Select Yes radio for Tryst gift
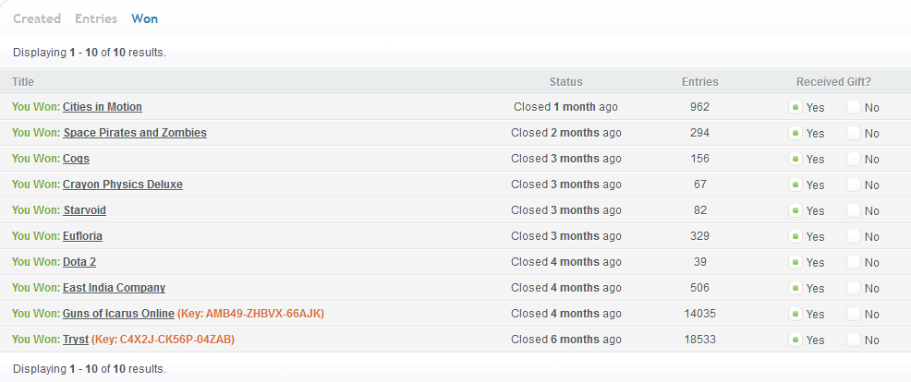Viewport: 911px width, 382px height. pos(796,340)
